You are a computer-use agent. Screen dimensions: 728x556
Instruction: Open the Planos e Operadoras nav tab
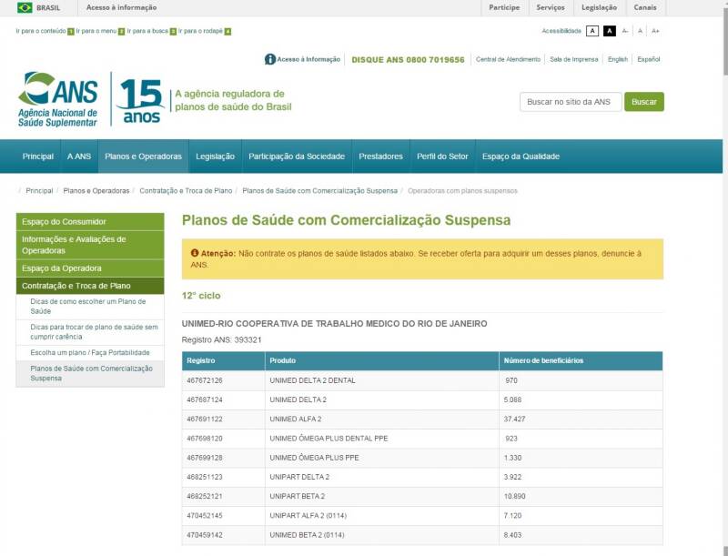tap(143, 157)
